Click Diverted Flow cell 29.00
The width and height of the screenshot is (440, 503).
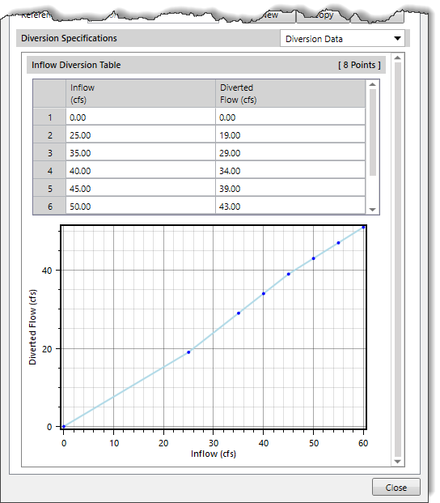click(x=290, y=153)
